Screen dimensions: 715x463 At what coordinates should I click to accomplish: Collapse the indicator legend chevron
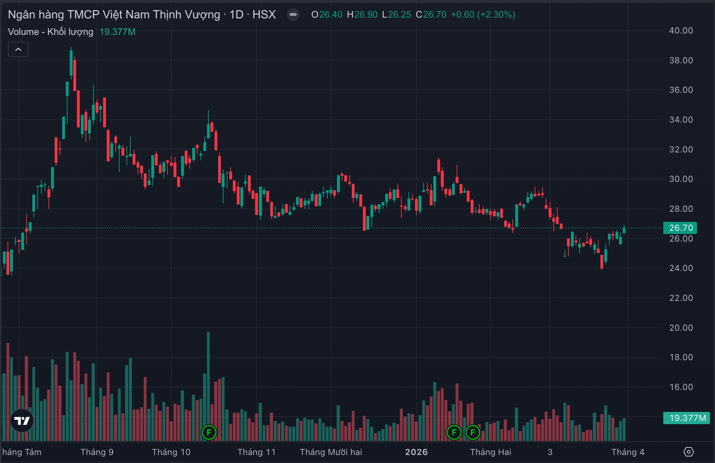(18, 49)
